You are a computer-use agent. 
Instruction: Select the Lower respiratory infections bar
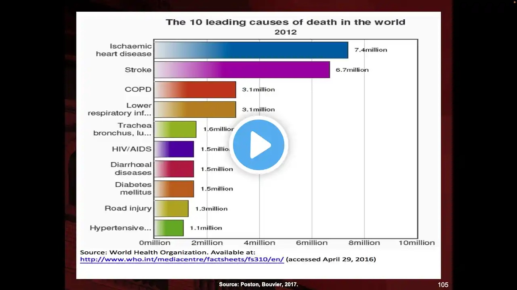[195, 109]
